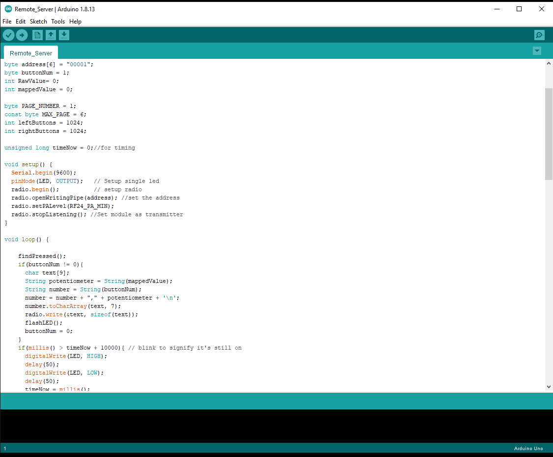
Task: Select the Remote_Server tab
Action: pos(30,52)
